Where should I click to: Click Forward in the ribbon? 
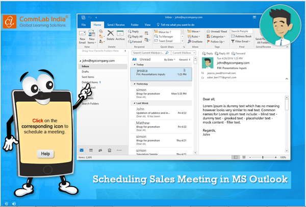pos(135,42)
